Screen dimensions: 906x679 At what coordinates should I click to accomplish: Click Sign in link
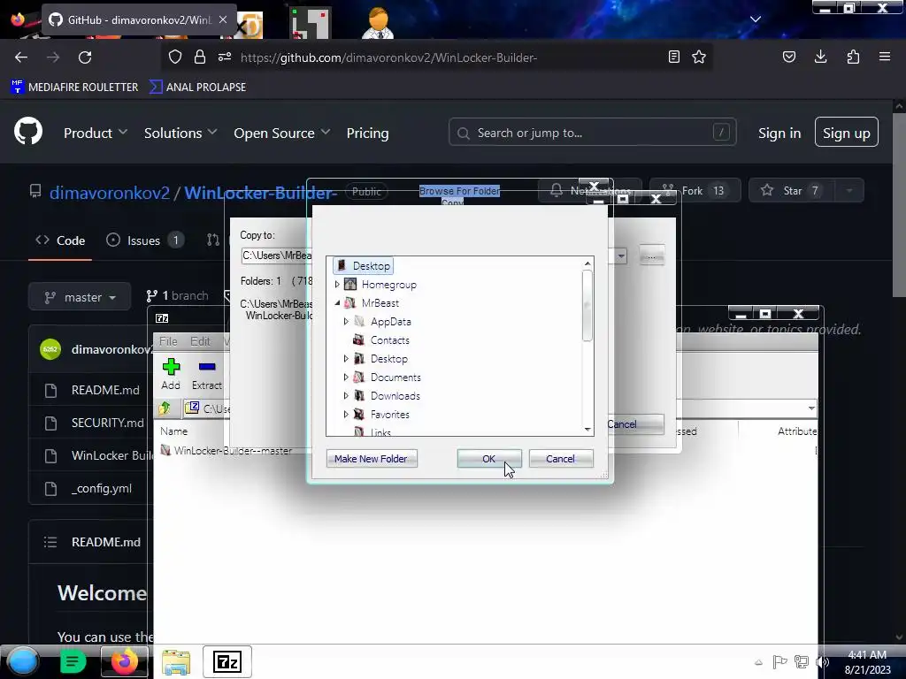(x=779, y=133)
